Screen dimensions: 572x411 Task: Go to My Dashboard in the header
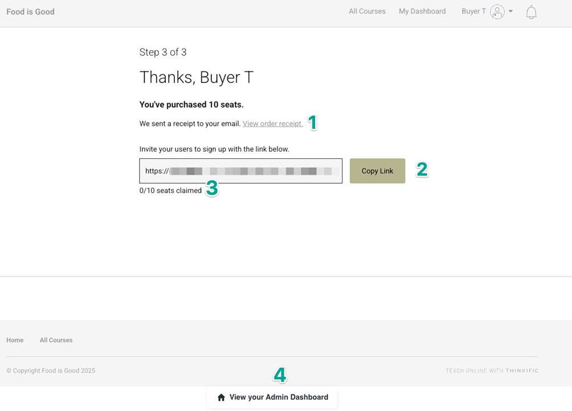(422, 11)
